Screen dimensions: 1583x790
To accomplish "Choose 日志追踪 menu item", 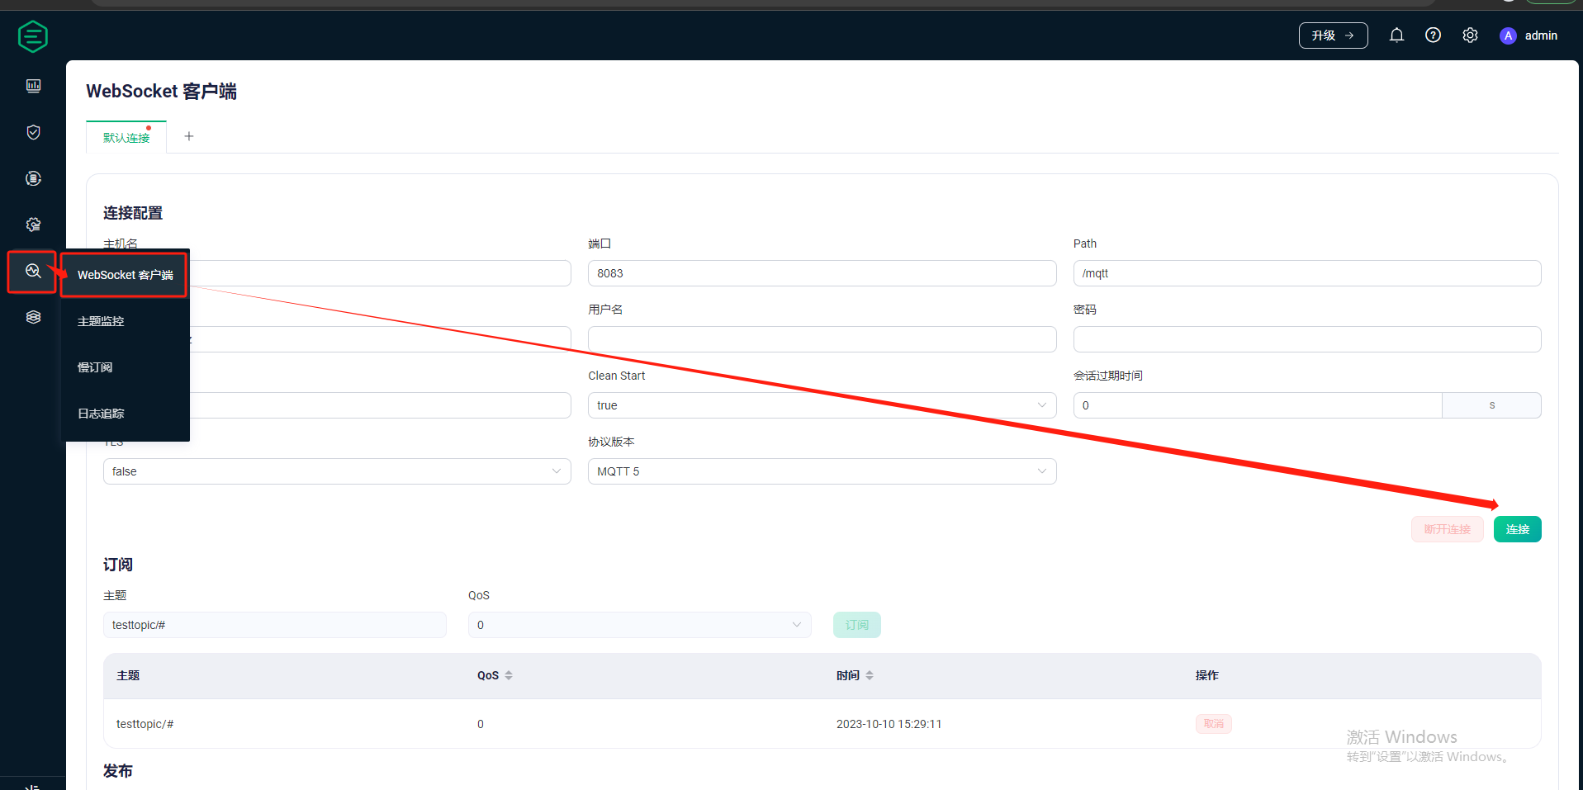I will (126, 414).
